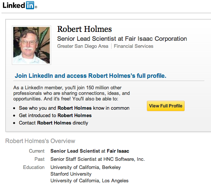Select the Senior Lead Scientist headline text
The width and height of the screenshot is (211, 186).
click(x=122, y=39)
